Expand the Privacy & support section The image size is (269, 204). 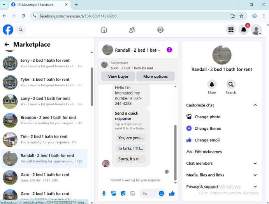221,187
